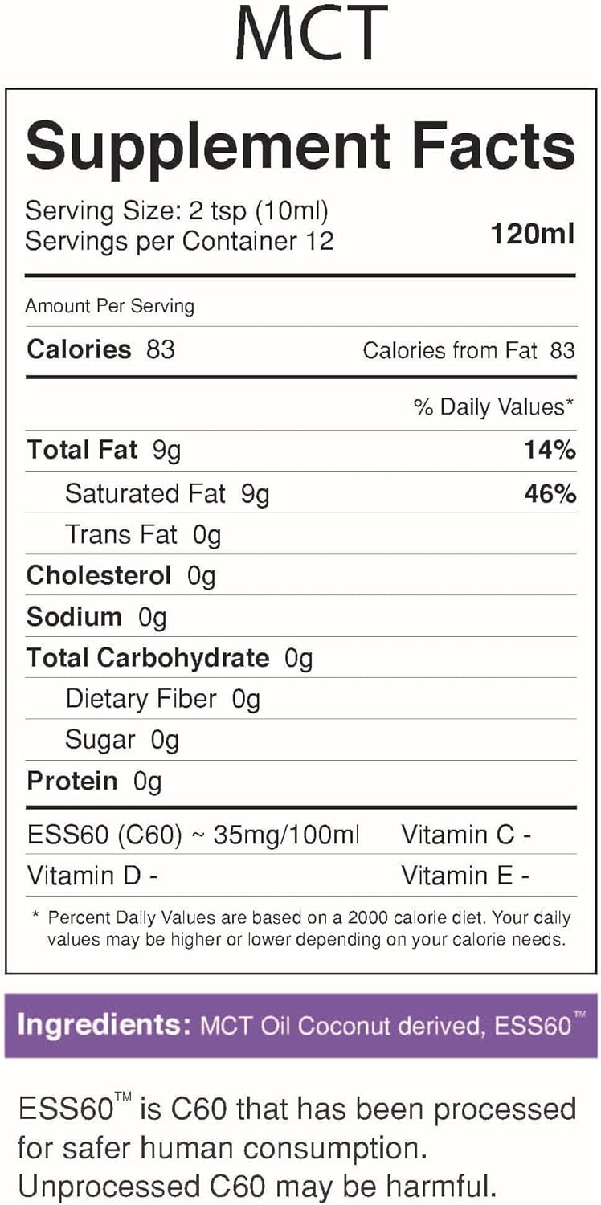Select the Cholesterol 0g row
Viewport: 601px width, 1205px height.
121,576
